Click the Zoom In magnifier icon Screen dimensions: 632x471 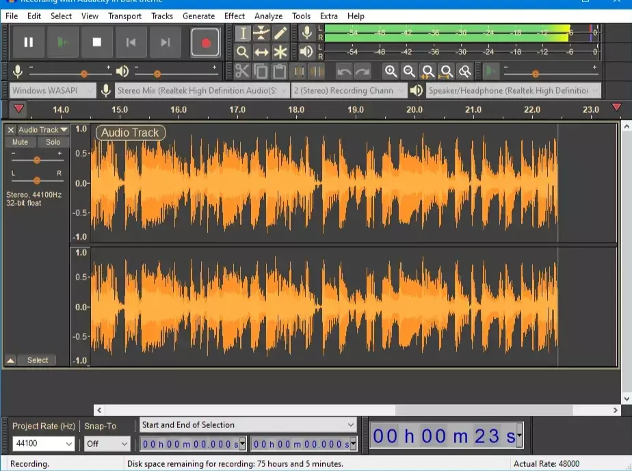point(391,70)
